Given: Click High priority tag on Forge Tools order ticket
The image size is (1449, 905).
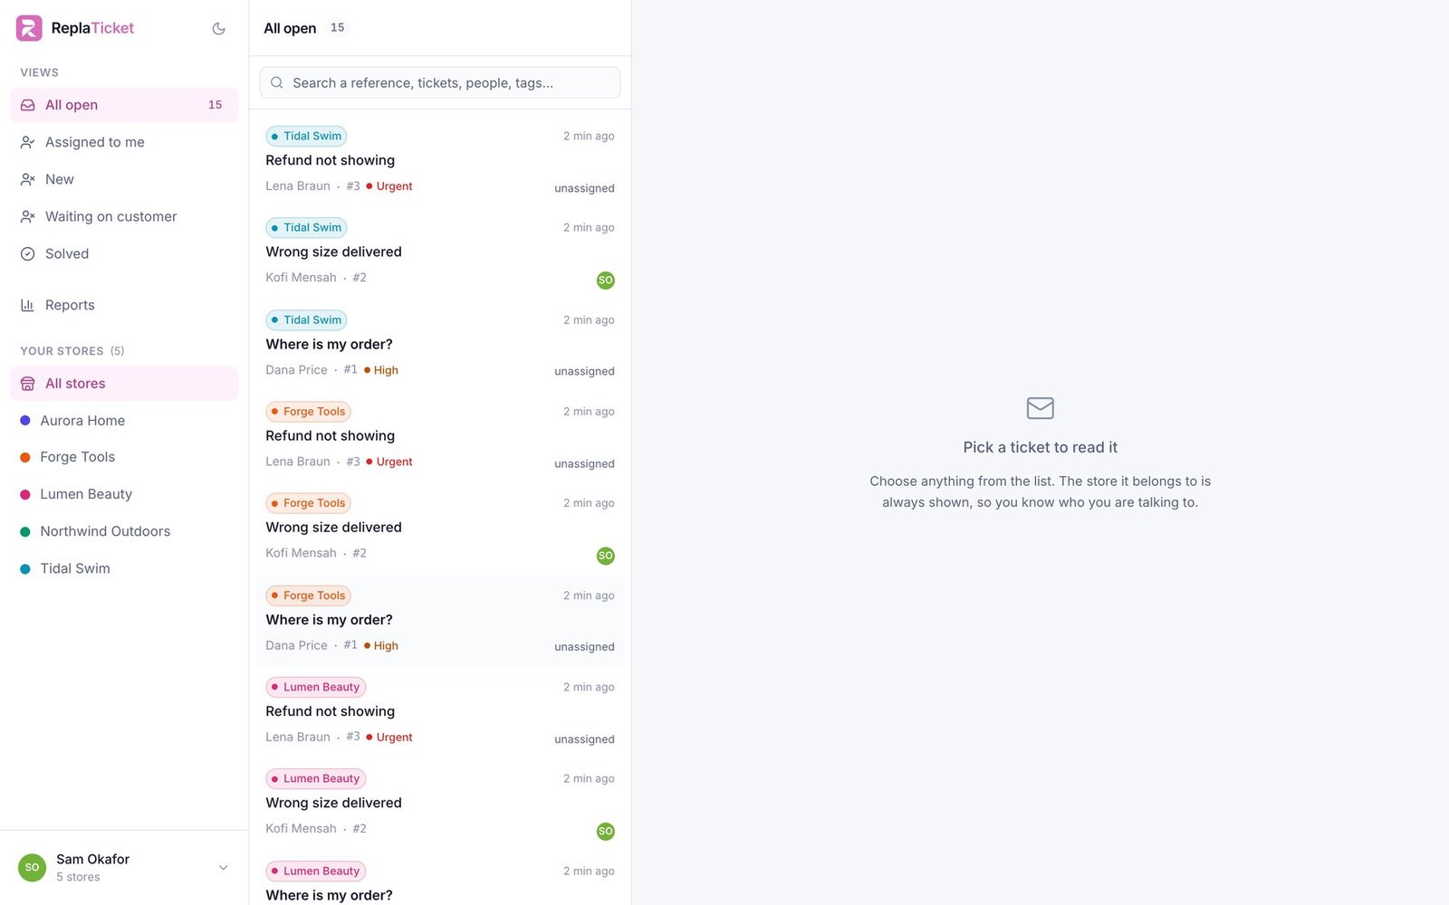Looking at the screenshot, I should click(381, 646).
